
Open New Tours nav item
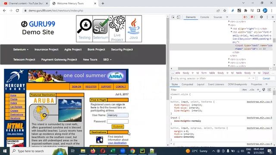tap(90, 59)
